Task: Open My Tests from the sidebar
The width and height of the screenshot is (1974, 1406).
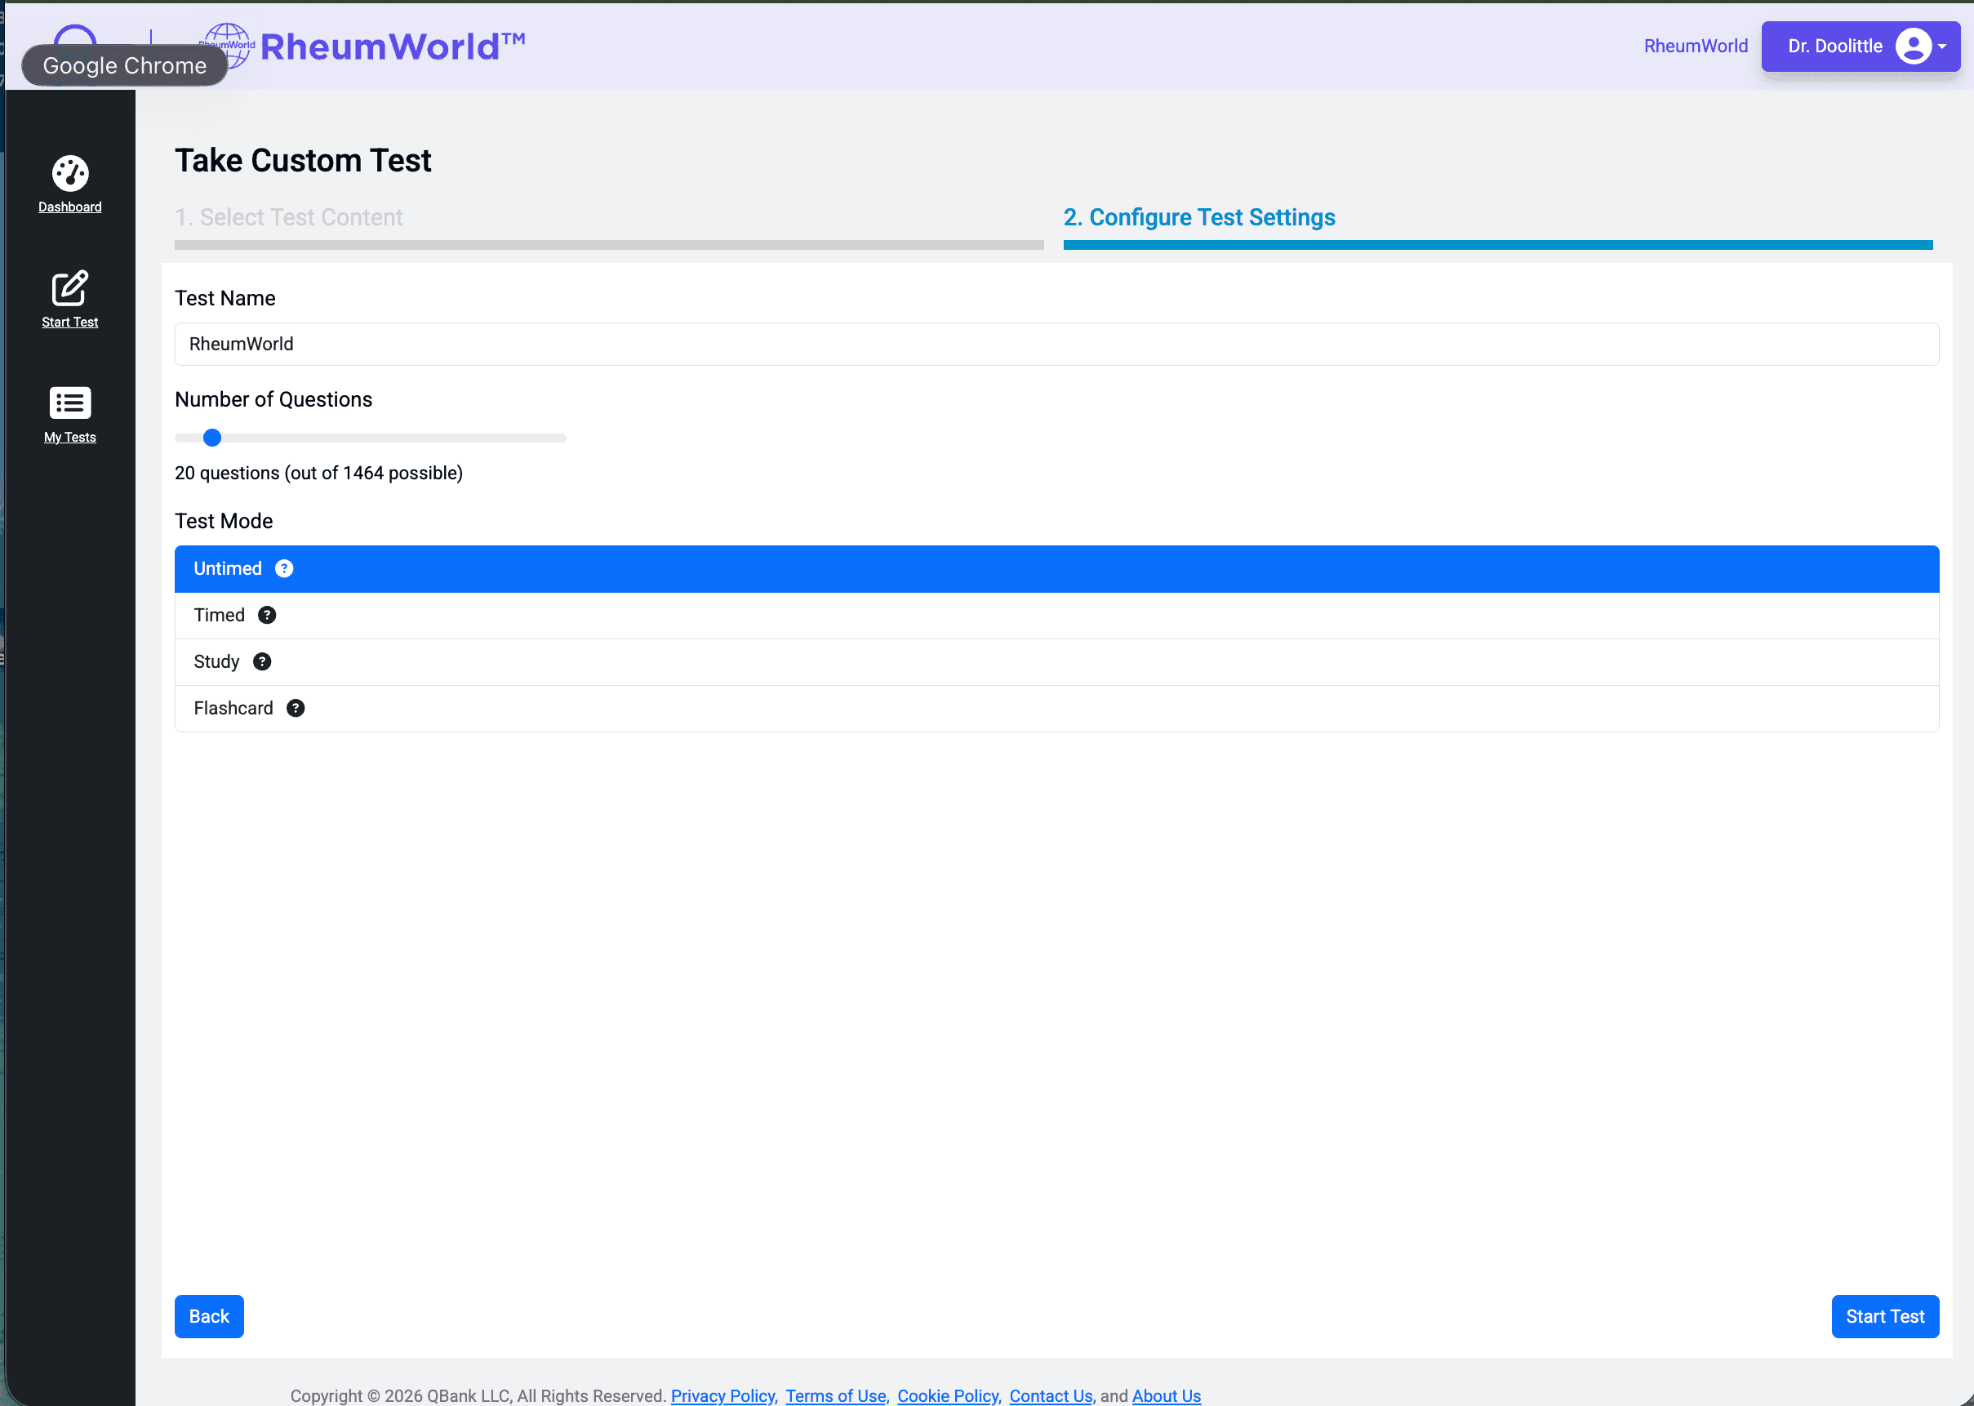Action: (x=69, y=404)
